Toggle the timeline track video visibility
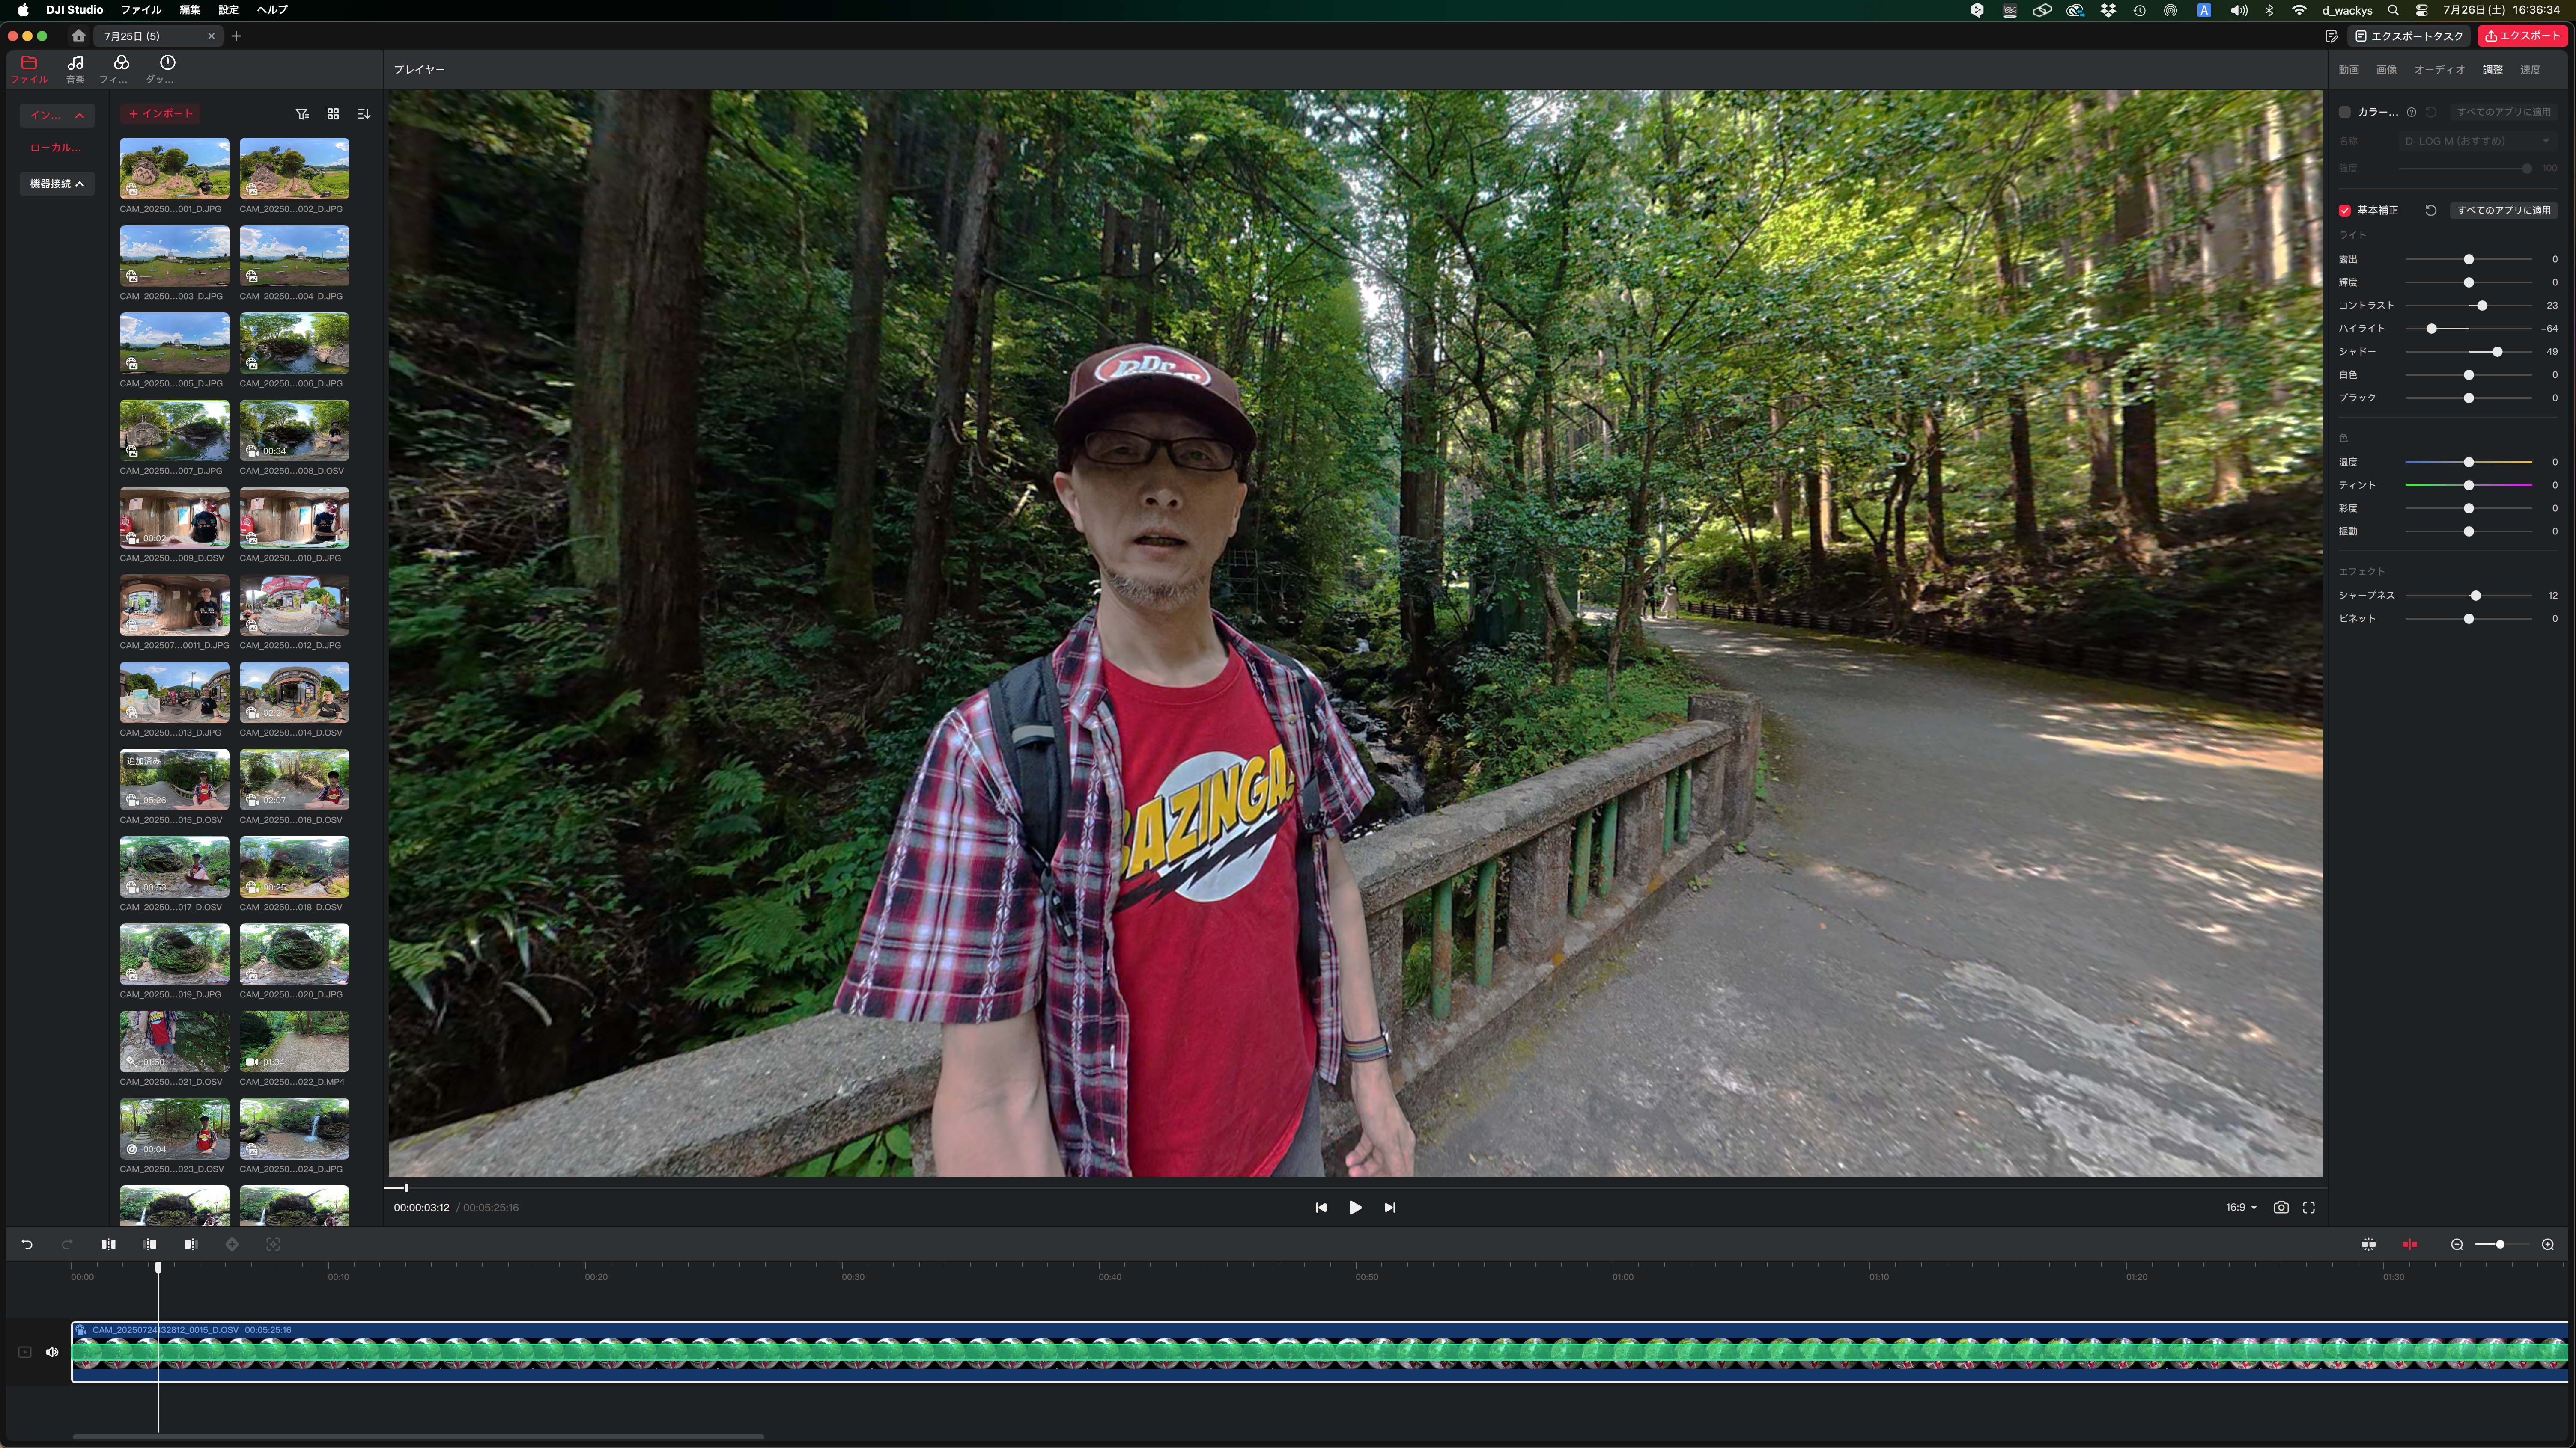The image size is (2576, 1448). point(25,1352)
